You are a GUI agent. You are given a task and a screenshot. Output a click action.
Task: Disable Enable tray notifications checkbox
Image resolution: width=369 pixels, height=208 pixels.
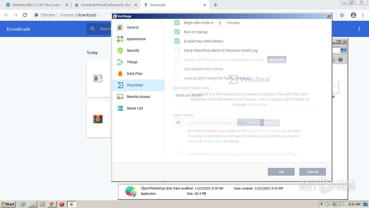pos(177,41)
